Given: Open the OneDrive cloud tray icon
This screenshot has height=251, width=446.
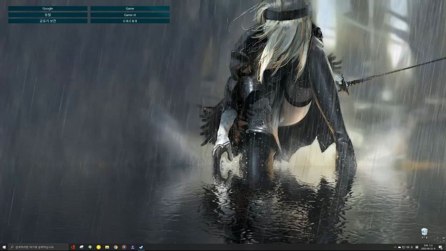Looking at the screenshot, I should point(399,247).
